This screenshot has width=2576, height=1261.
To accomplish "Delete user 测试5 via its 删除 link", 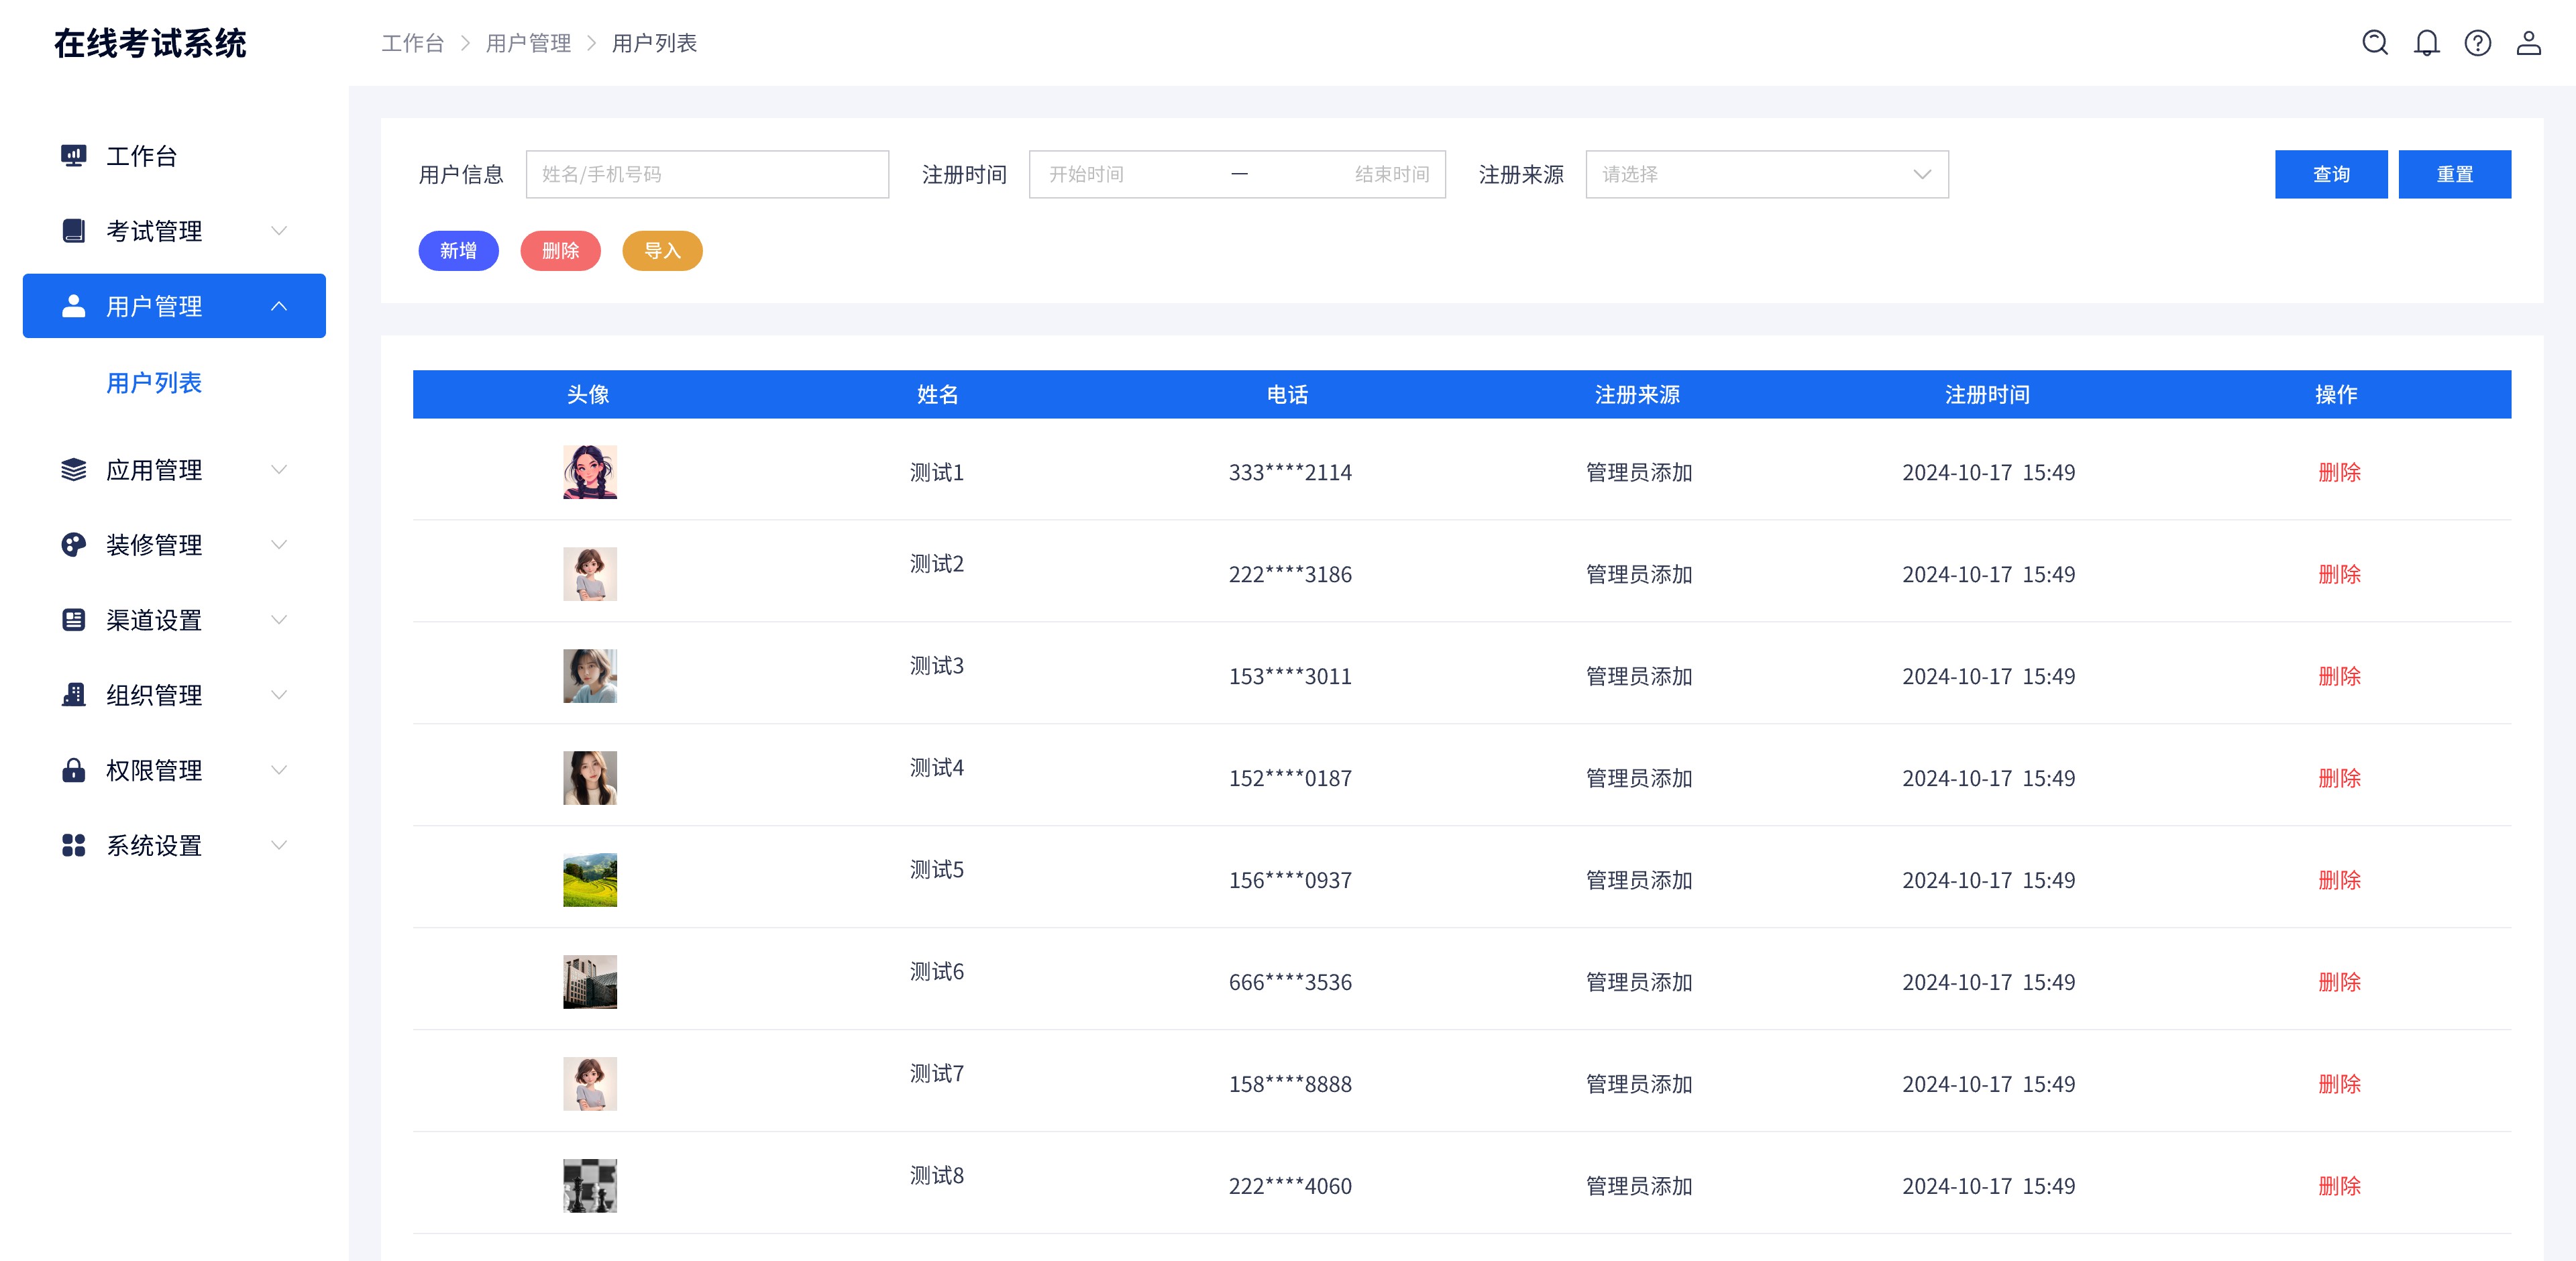I will tap(2339, 880).
